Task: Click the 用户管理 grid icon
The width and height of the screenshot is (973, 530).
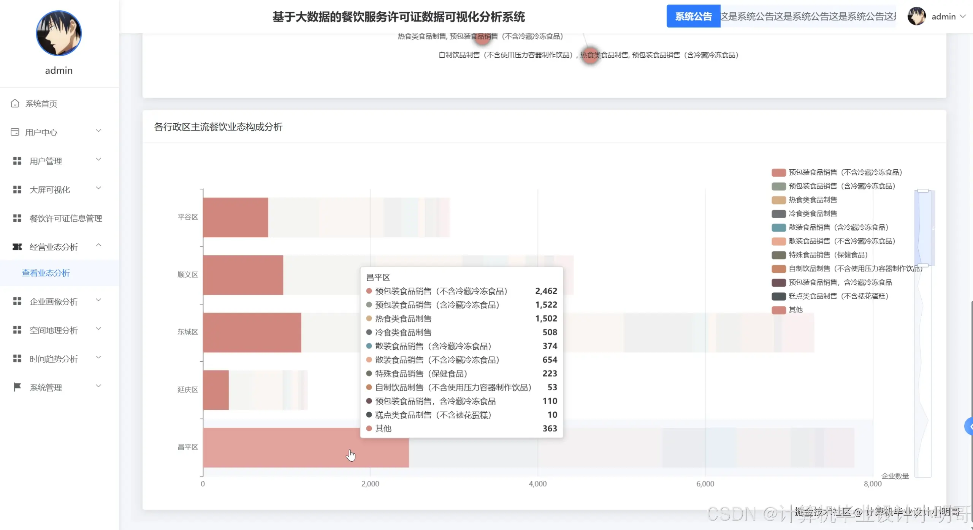Action: tap(17, 160)
